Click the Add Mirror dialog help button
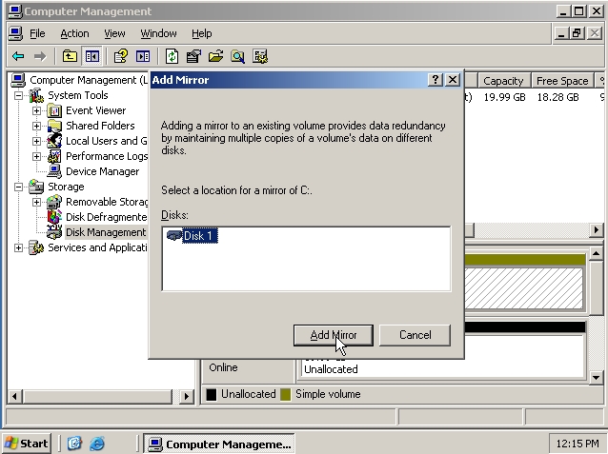Viewport: 608px width, 454px height. tap(436, 80)
